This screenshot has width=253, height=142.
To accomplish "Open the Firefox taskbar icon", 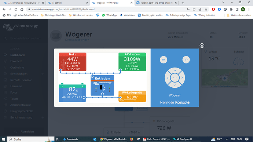I will [x=132, y=139].
